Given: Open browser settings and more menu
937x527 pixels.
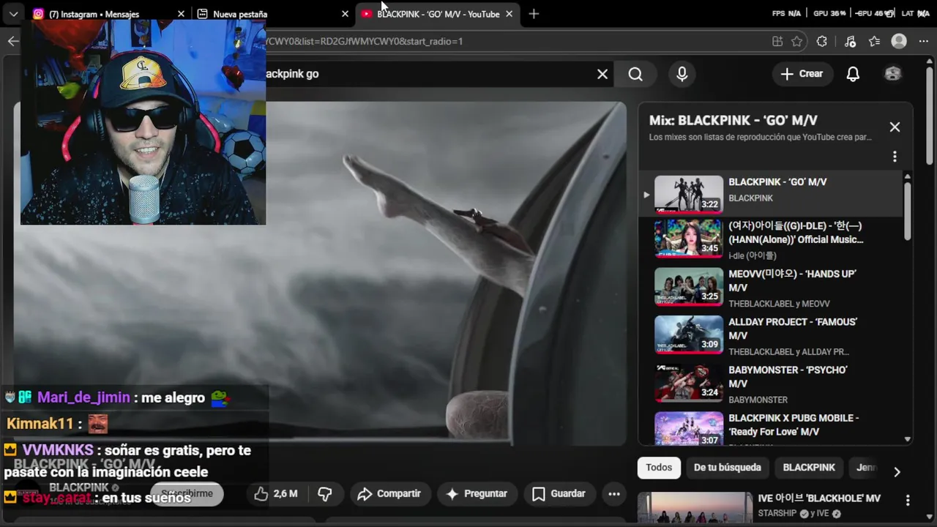Looking at the screenshot, I should tap(924, 42).
